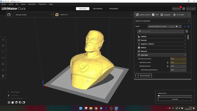The image size is (197, 111).
Task: Mark profile as favorite star
Action: tap(176, 27)
